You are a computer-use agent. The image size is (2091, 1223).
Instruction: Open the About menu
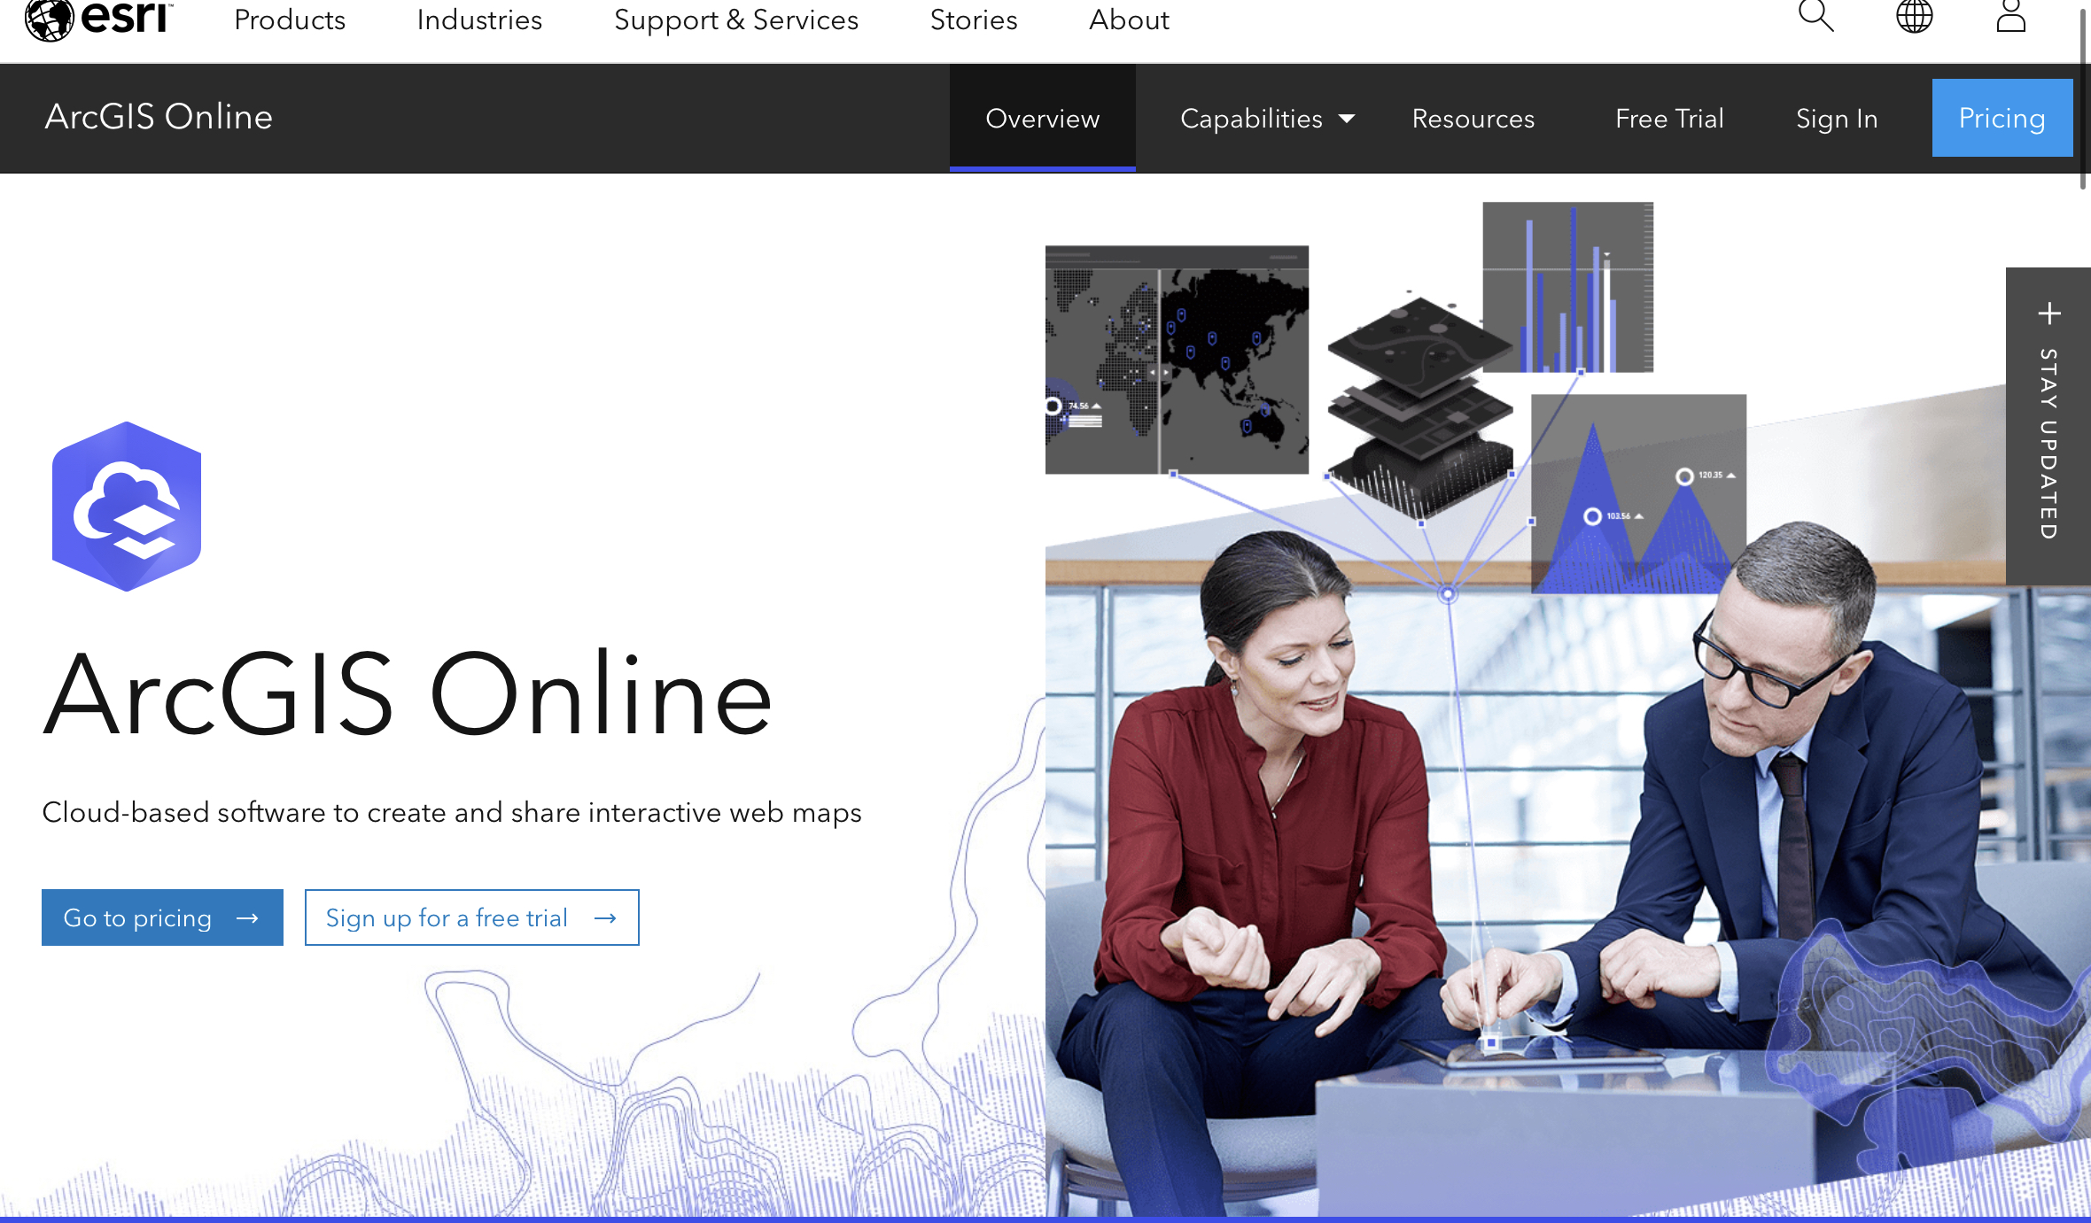coord(1129,19)
